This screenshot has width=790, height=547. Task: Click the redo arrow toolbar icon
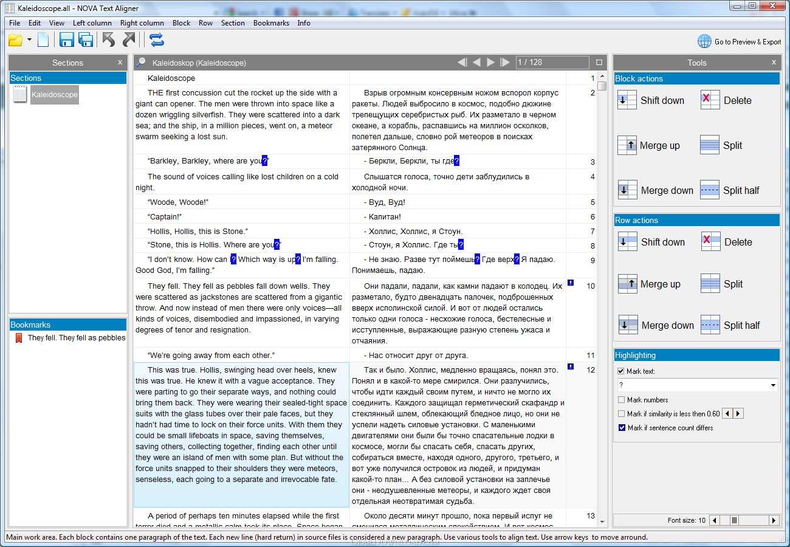point(129,40)
